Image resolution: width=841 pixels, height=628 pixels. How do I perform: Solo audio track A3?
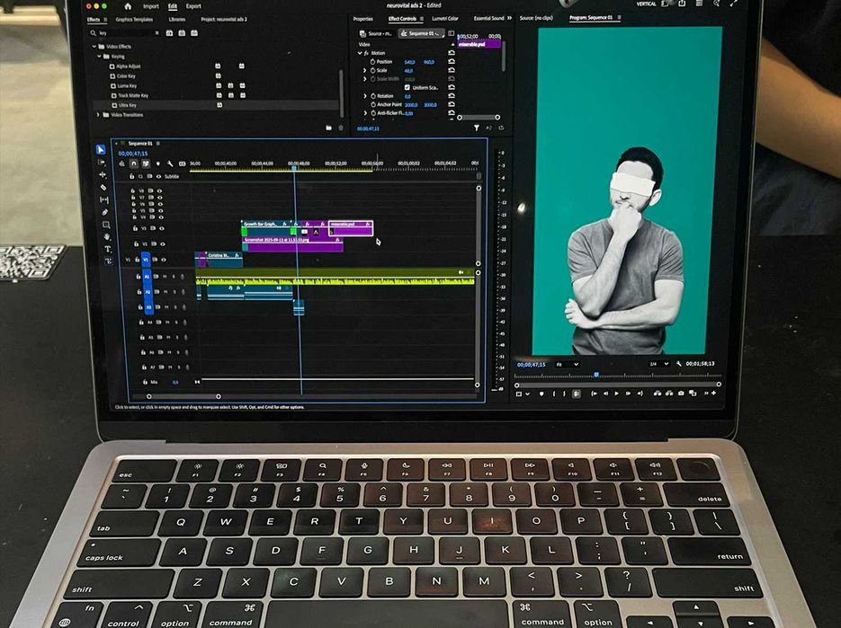(175, 307)
